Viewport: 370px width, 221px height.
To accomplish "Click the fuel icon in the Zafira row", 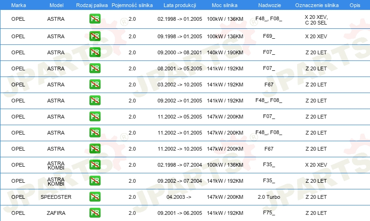I will (x=95, y=213).
